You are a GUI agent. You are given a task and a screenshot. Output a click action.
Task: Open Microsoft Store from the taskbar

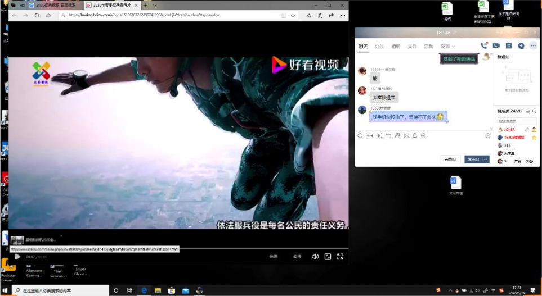(x=172, y=290)
